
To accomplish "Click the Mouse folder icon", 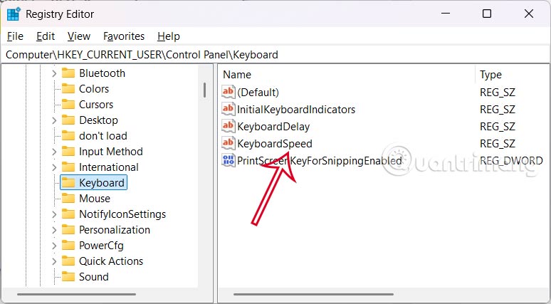I will tap(68, 199).
